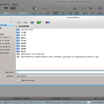This screenshot has width=104, height=104.
Task: Select file elfhash-0.4.tar.gz
Action: [x=30, y=54]
